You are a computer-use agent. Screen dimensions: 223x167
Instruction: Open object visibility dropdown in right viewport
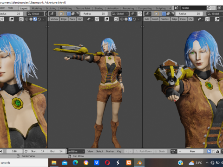click(200, 19)
